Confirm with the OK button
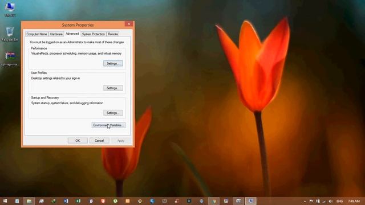 pos(78,141)
